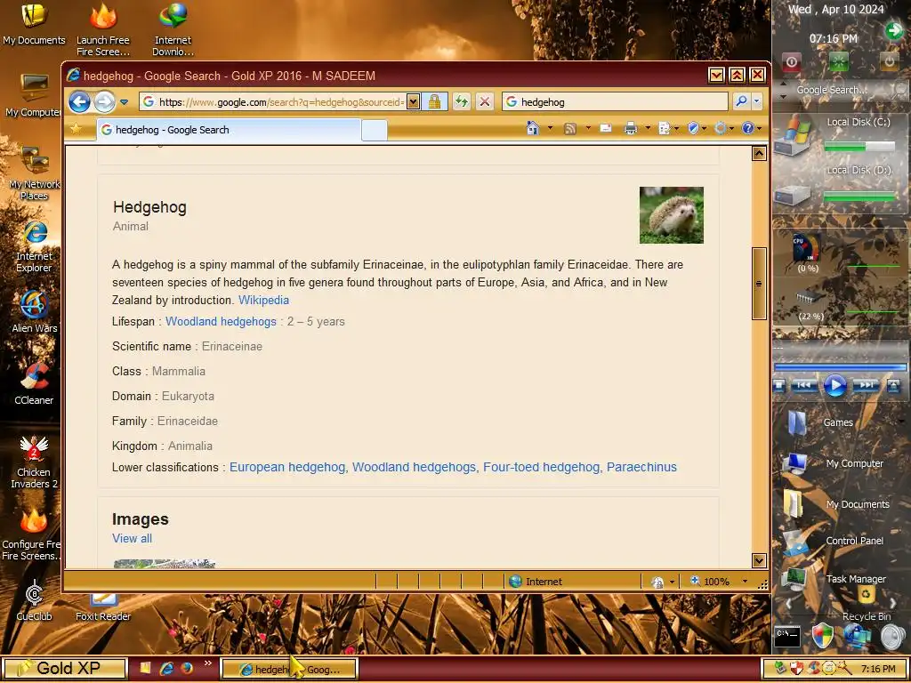The height and width of the screenshot is (683, 911).
Task: Open the Woodland hedgehogs lifespan link
Action: (x=221, y=322)
